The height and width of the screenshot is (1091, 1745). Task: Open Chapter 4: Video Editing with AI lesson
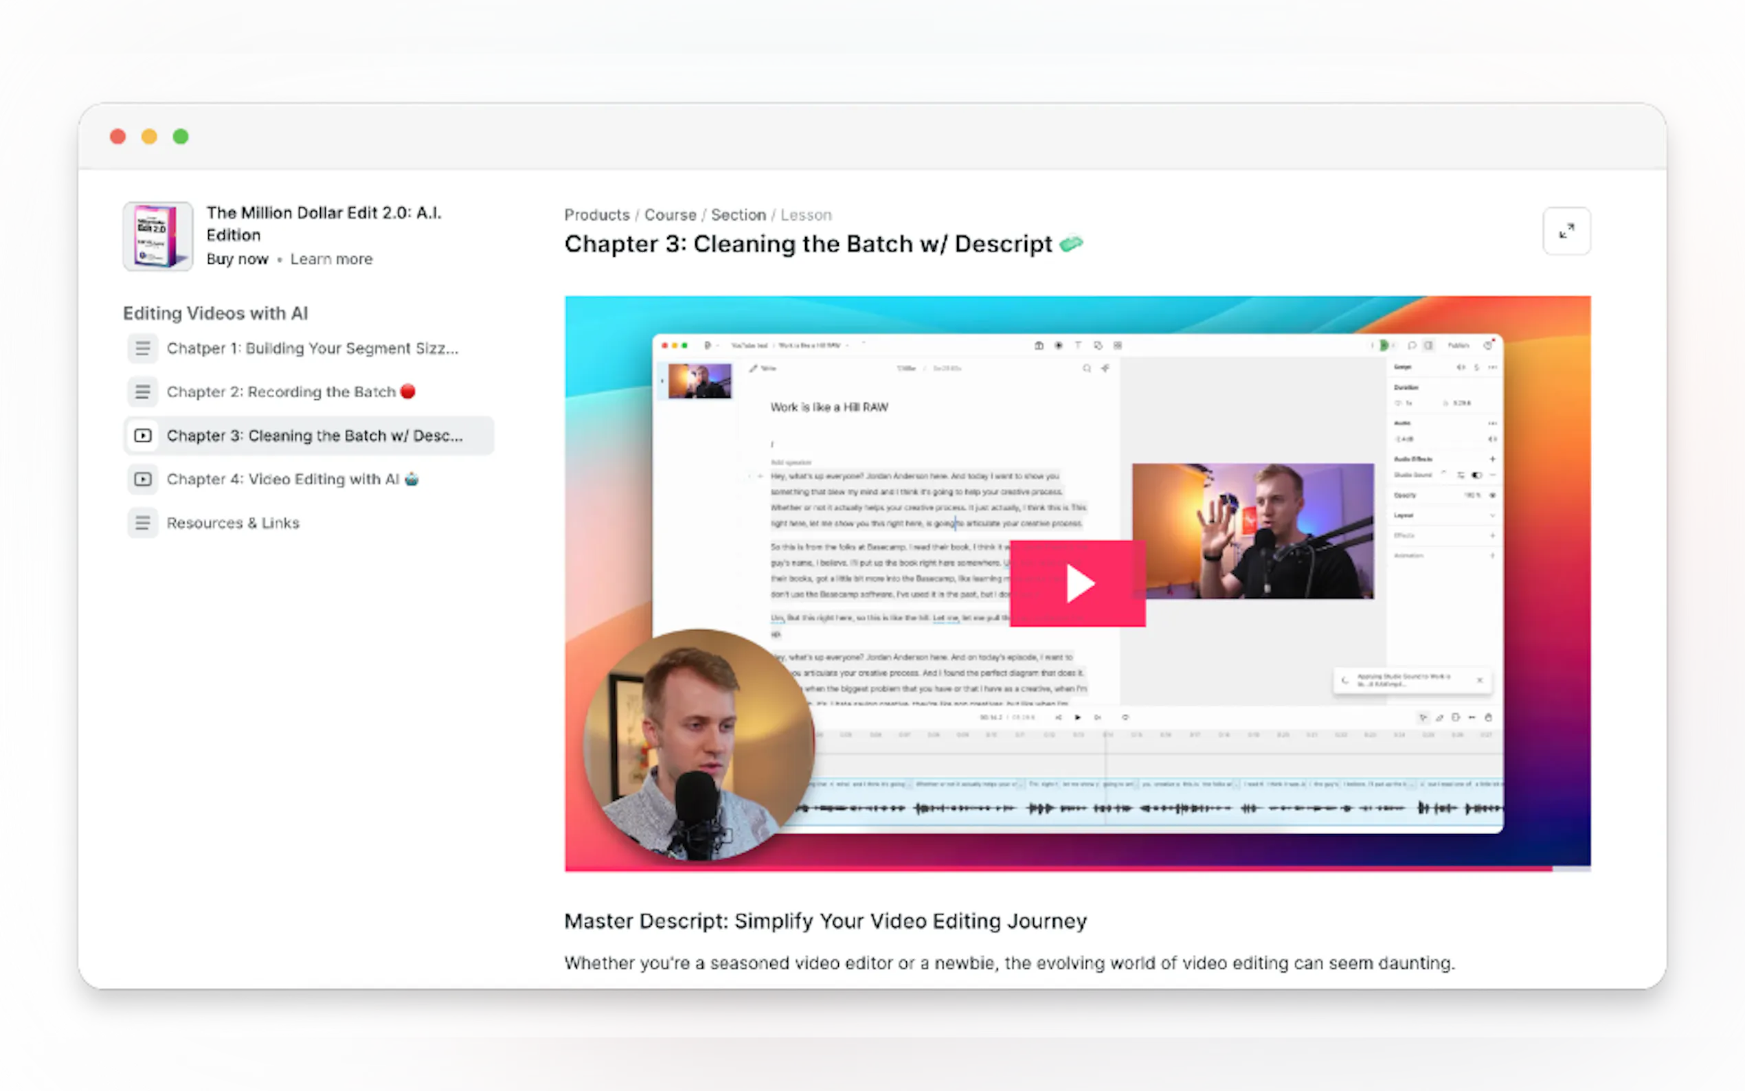tap(308, 479)
